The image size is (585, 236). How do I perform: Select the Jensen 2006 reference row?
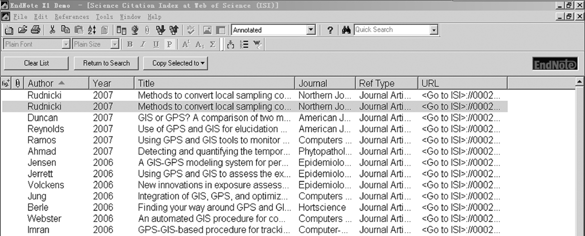[x=255, y=162]
